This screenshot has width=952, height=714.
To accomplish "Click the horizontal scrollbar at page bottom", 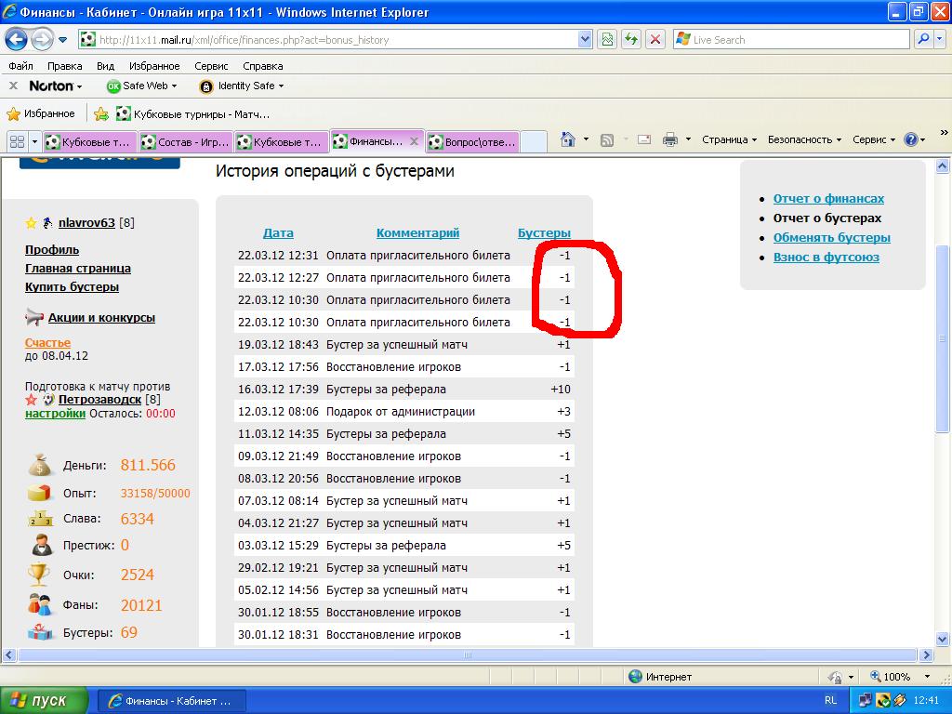I will point(465,655).
